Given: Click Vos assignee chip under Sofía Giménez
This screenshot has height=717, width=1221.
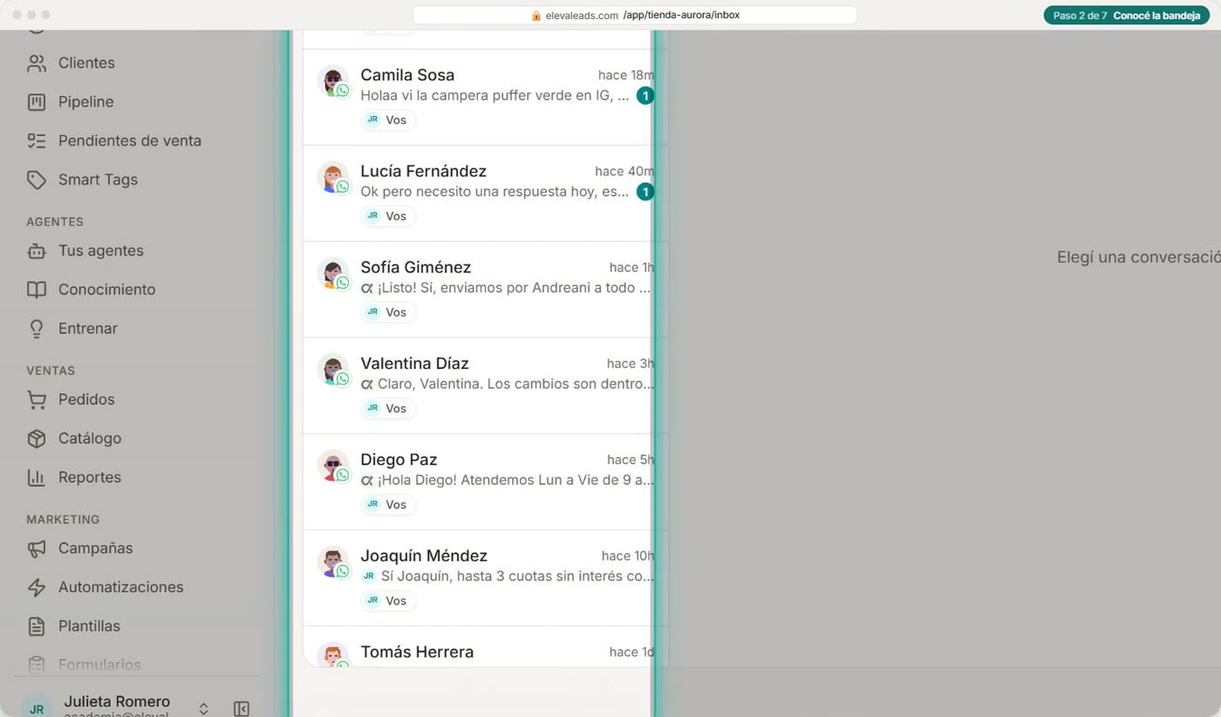Looking at the screenshot, I should pyautogui.click(x=388, y=312).
